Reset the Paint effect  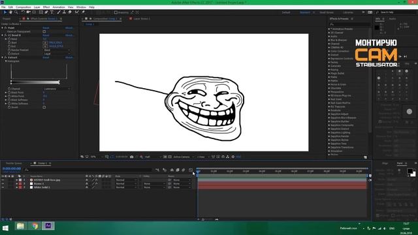(x=46, y=27)
